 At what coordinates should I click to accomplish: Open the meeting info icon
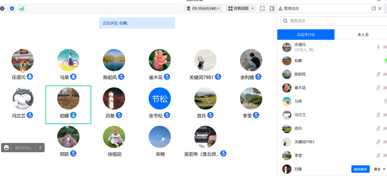point(2,8)
